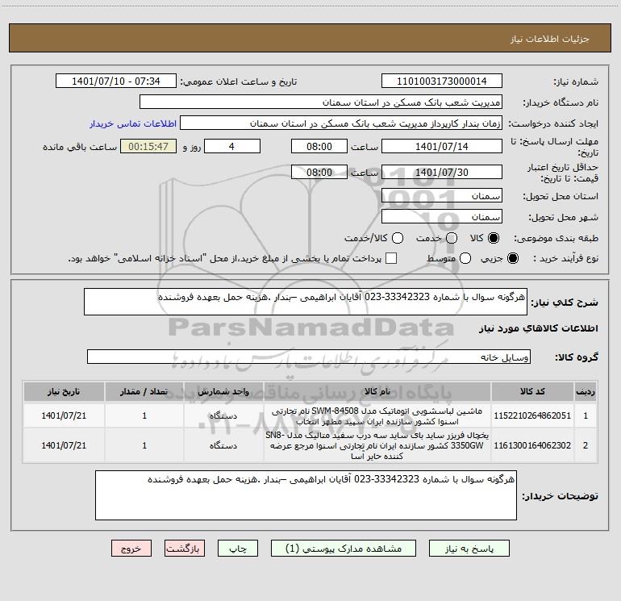621x601 pixels.
Task: Click the announcement date field 1401/07/10 - 07:34
Action: 116,81
